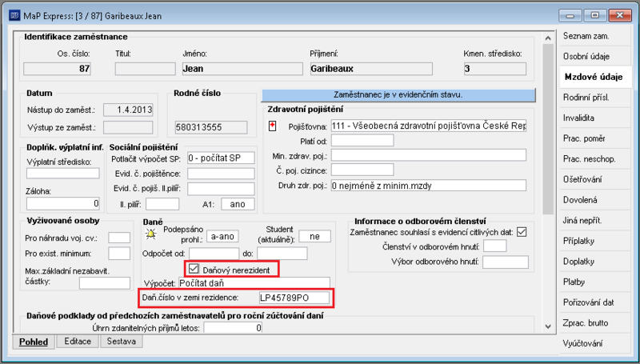Switch to the Sestava mode tab
Screen dimensions: 640x364
(x=122, y=341)
